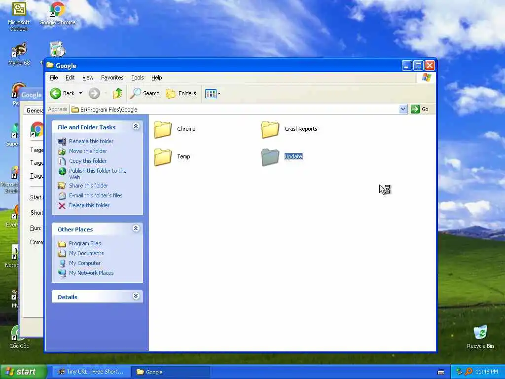This screenshot has height=379, width=505.
Task: Open the Back history dropdown arrow
Action: 80,93
